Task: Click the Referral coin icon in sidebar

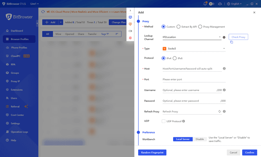Action: 7,107
